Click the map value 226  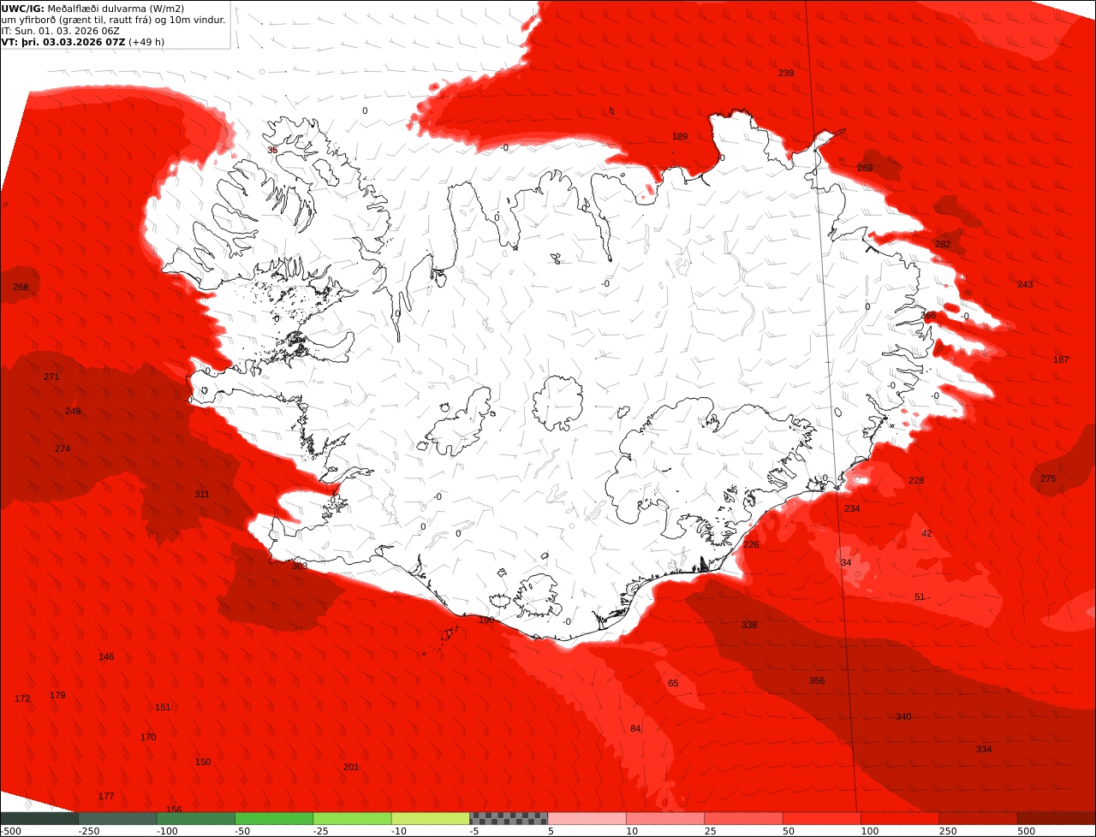pyautogui.click(x=751, y=544)
